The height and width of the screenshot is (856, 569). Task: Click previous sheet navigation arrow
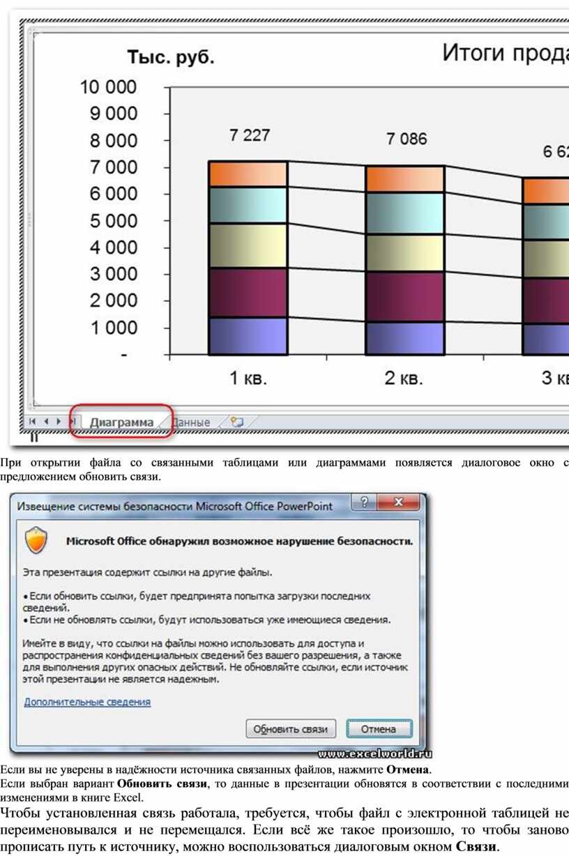[46, 422]
